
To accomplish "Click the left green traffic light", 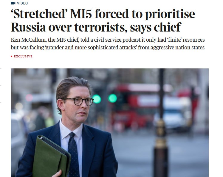I will point(97,99).
